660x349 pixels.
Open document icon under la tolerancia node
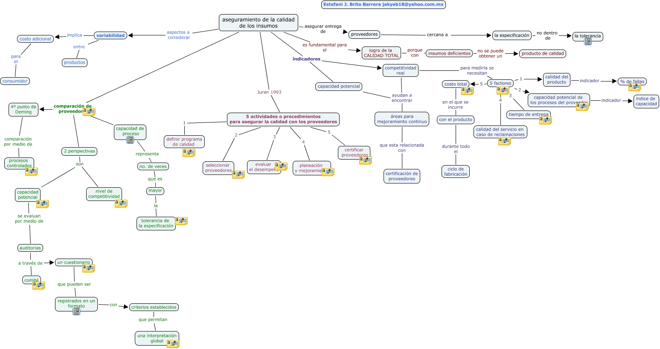click(588, 42)
